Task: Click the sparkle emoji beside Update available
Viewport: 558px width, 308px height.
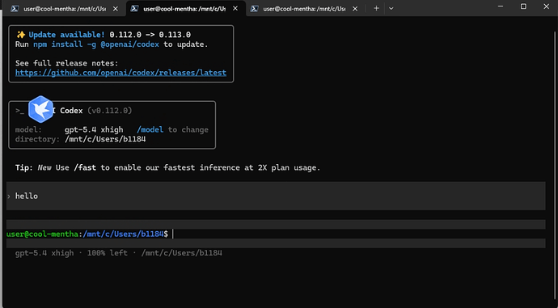Action: coord(21,35)
